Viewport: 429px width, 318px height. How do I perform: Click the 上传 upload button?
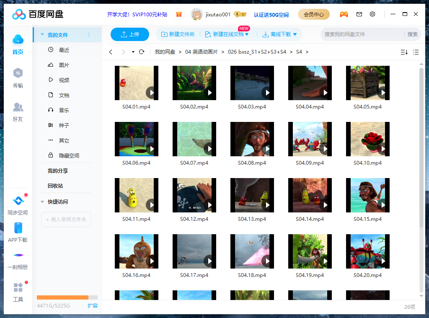point(130,34)
